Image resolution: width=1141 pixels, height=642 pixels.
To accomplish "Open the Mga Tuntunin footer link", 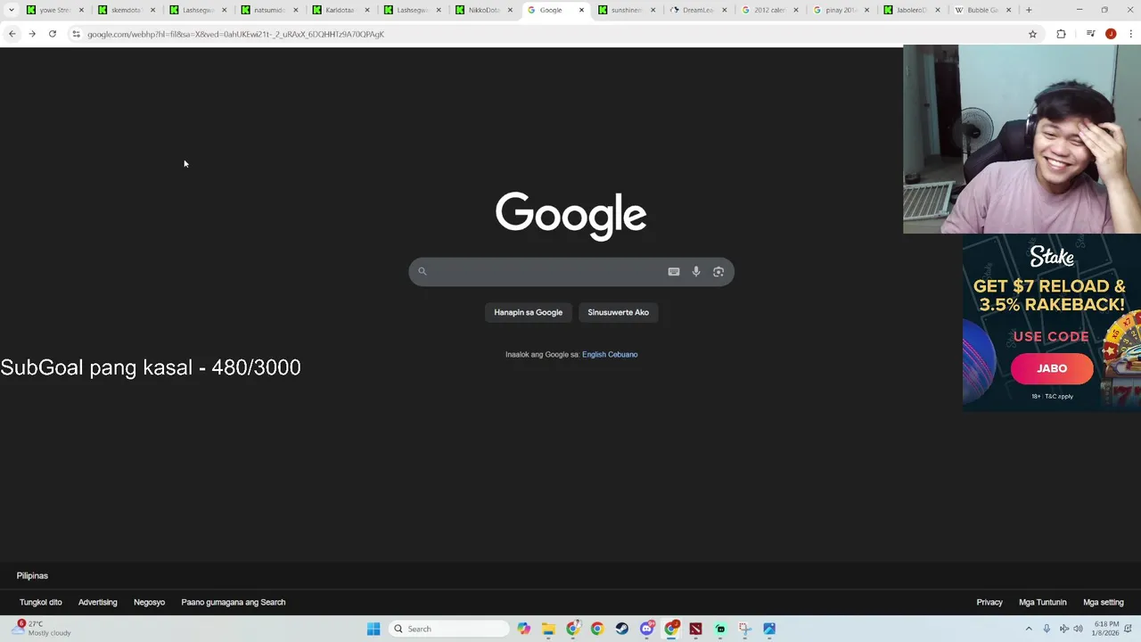I will click(1043, 602).
